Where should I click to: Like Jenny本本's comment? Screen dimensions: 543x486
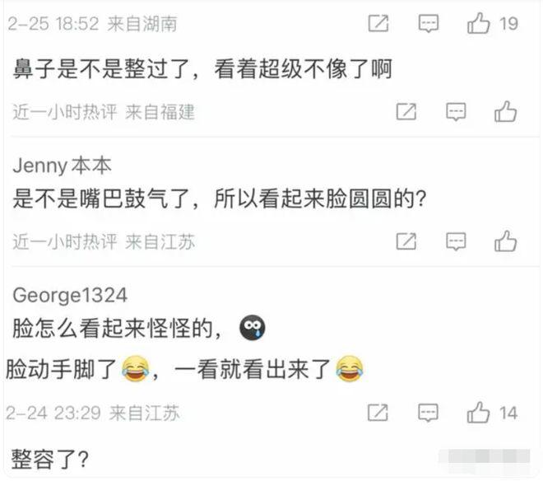click(506, 241)
